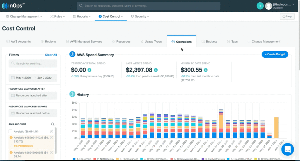
Task: Click the down-arrow icon beside $300.55
Action: pyautogui.click(x=206, y=70)
